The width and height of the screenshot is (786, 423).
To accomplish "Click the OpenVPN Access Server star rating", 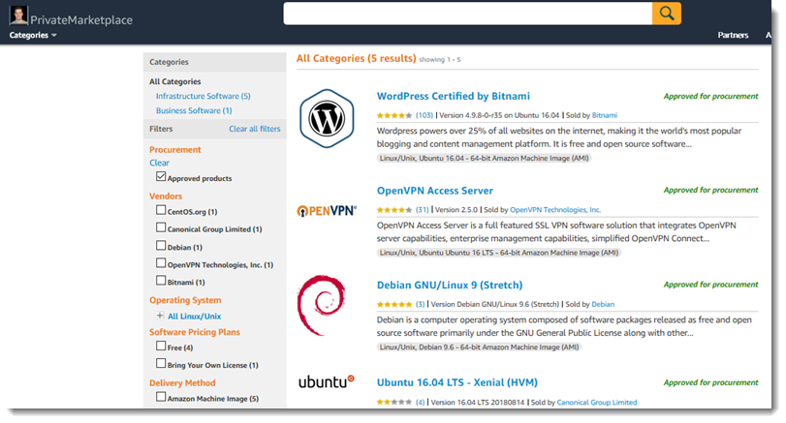I will [x=394, y=210].
